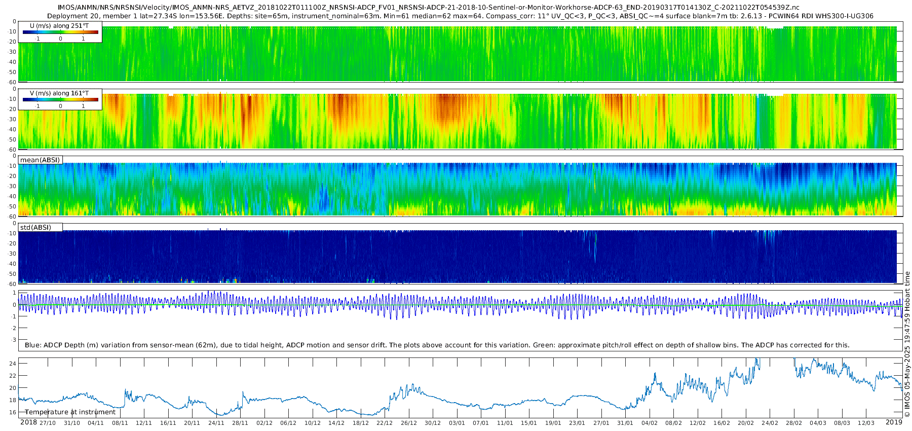912x431 pixels.
Task: Click the NetCDF file path title line
Action: 429,7
